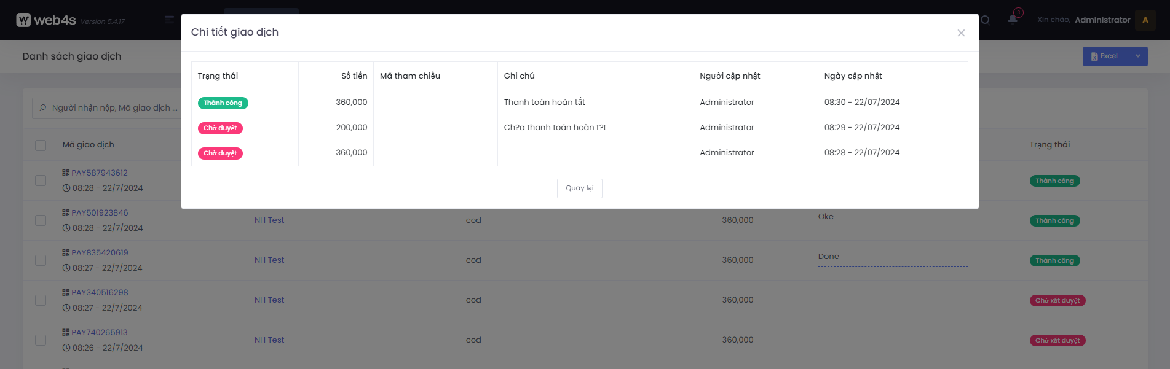Expand the Excel export dropdown arrow
Image resolution: width=1170 pixels, height=369 pixels.
(1137, 56)
